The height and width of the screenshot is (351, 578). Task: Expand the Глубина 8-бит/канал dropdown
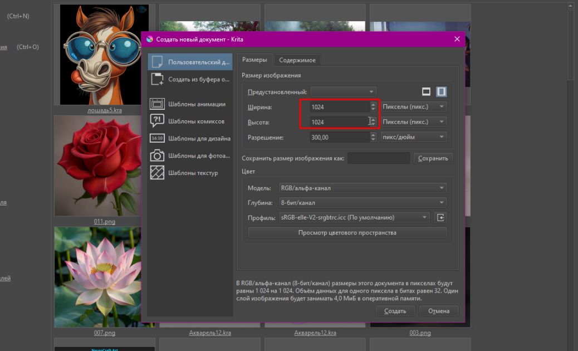coord(363,202)
